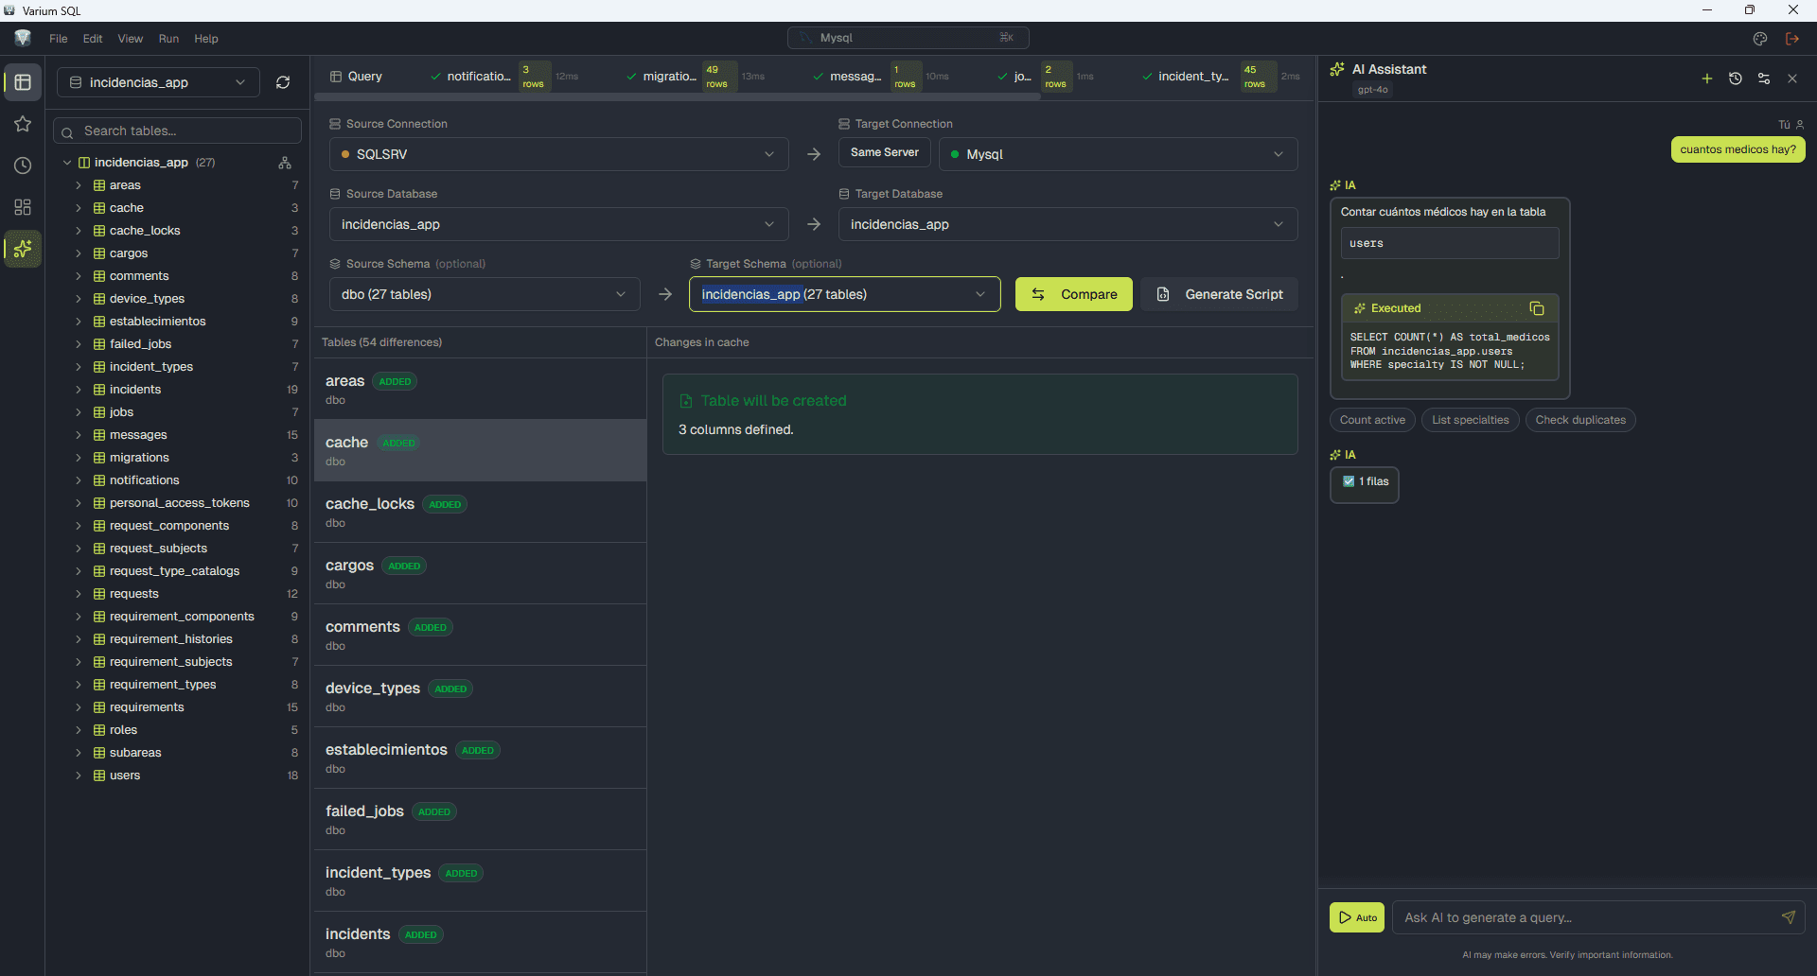Open the Source Connection SQLSRV dropdown

(x=558, y=154)
